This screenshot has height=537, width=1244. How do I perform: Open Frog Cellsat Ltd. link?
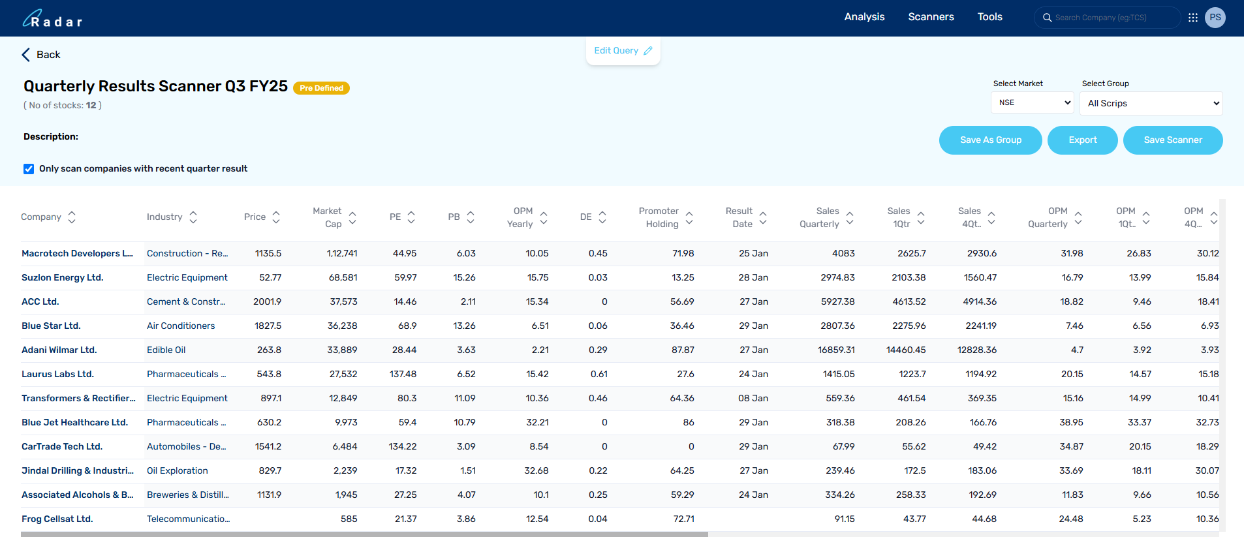(57, 519)
